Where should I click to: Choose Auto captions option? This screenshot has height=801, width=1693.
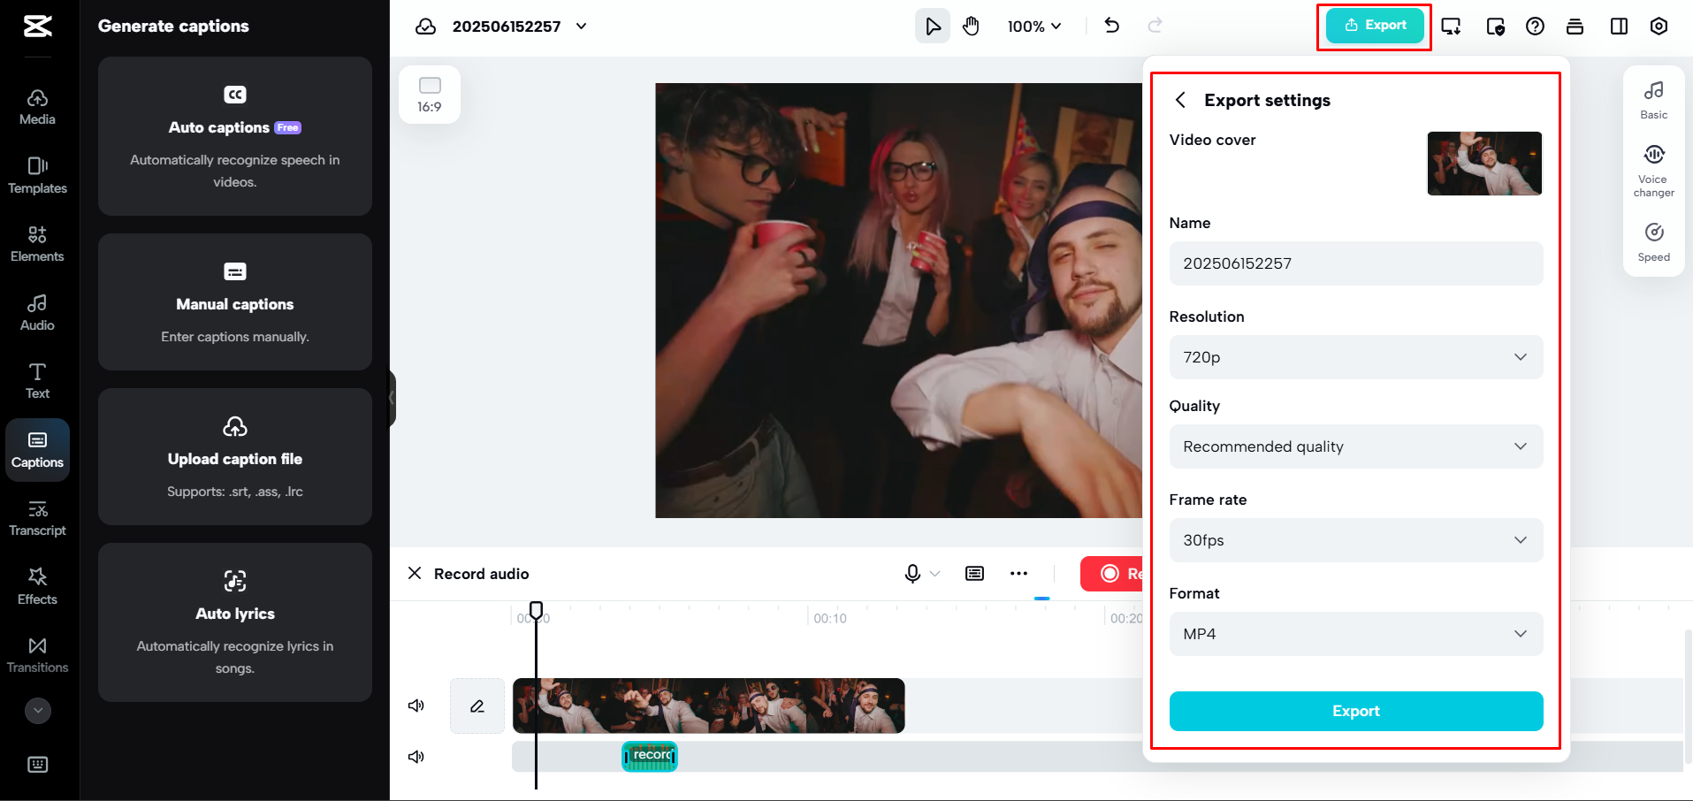tap(235, 136)
